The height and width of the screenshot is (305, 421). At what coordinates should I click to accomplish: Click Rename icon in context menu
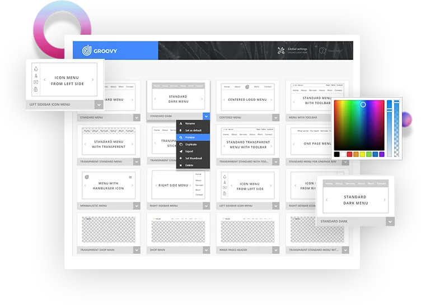[181, 123]
